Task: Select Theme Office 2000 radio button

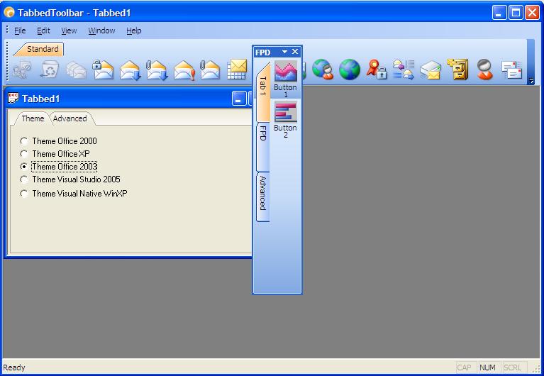Action: tap(25, 141)
